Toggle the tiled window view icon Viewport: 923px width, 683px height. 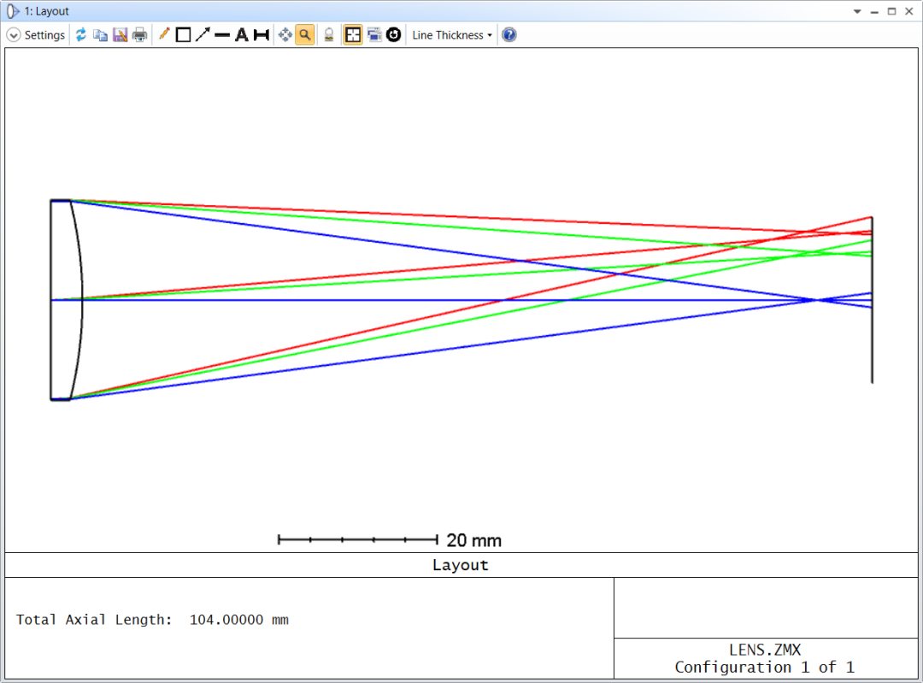coord(352,34)
